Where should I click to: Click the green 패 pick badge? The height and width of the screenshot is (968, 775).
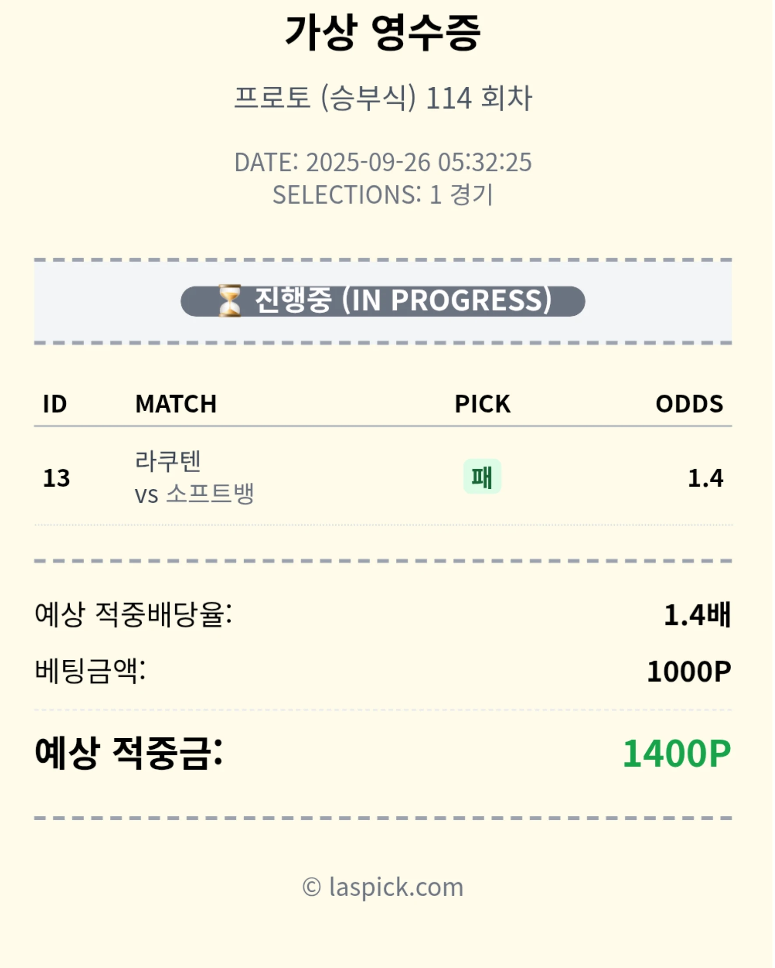coord(482,477)
